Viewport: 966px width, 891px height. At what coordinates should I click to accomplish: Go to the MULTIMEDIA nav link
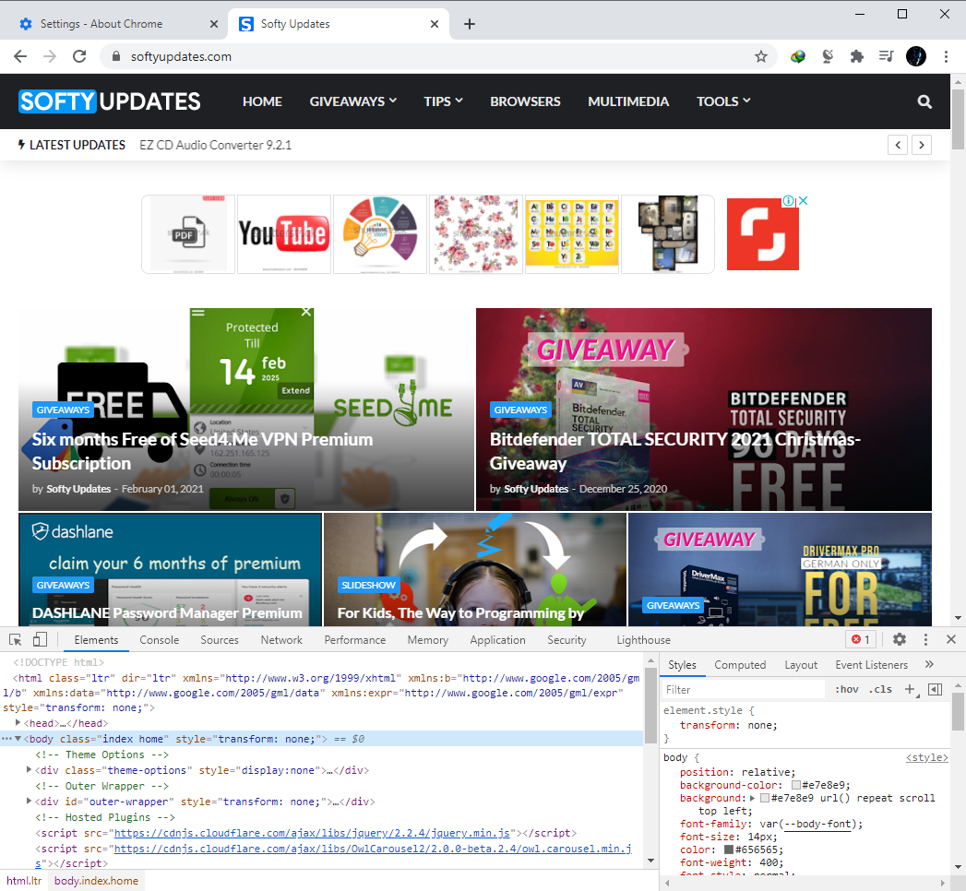[x=628, y=101]
